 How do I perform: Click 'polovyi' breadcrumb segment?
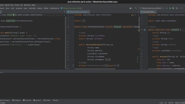click(19, 8)
